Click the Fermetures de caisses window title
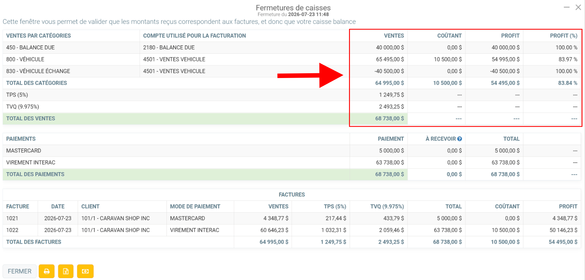This screenshot has height=280, width=585. 293,8
